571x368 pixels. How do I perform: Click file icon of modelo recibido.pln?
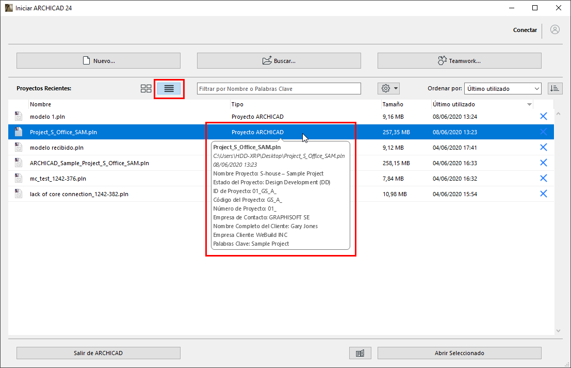coord(18,147)
